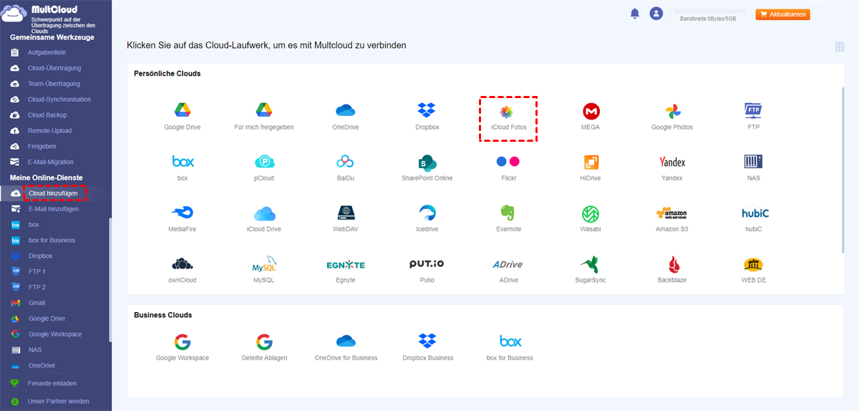The width and height of the screenshot is (859, 411).
Task: Add OneDrive from Persönliche Clouds
Action: point(346,110)
